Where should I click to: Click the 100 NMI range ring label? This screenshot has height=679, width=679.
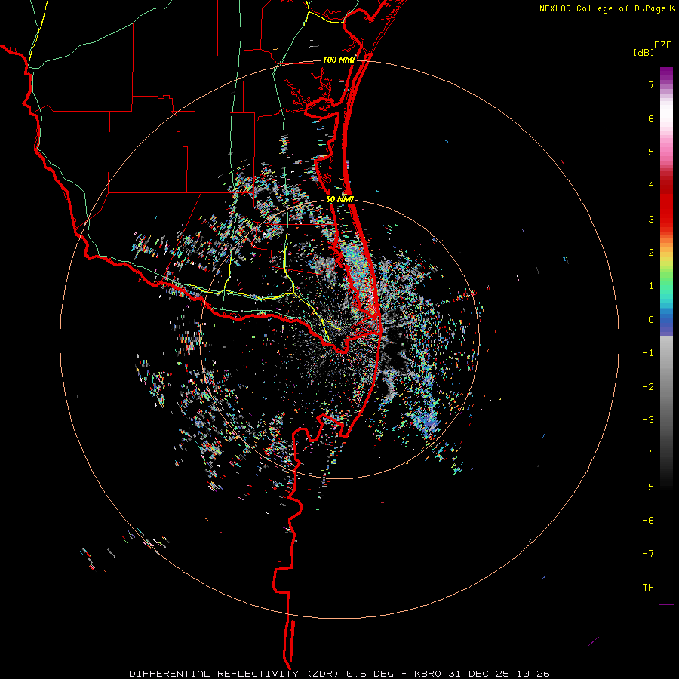339,60
